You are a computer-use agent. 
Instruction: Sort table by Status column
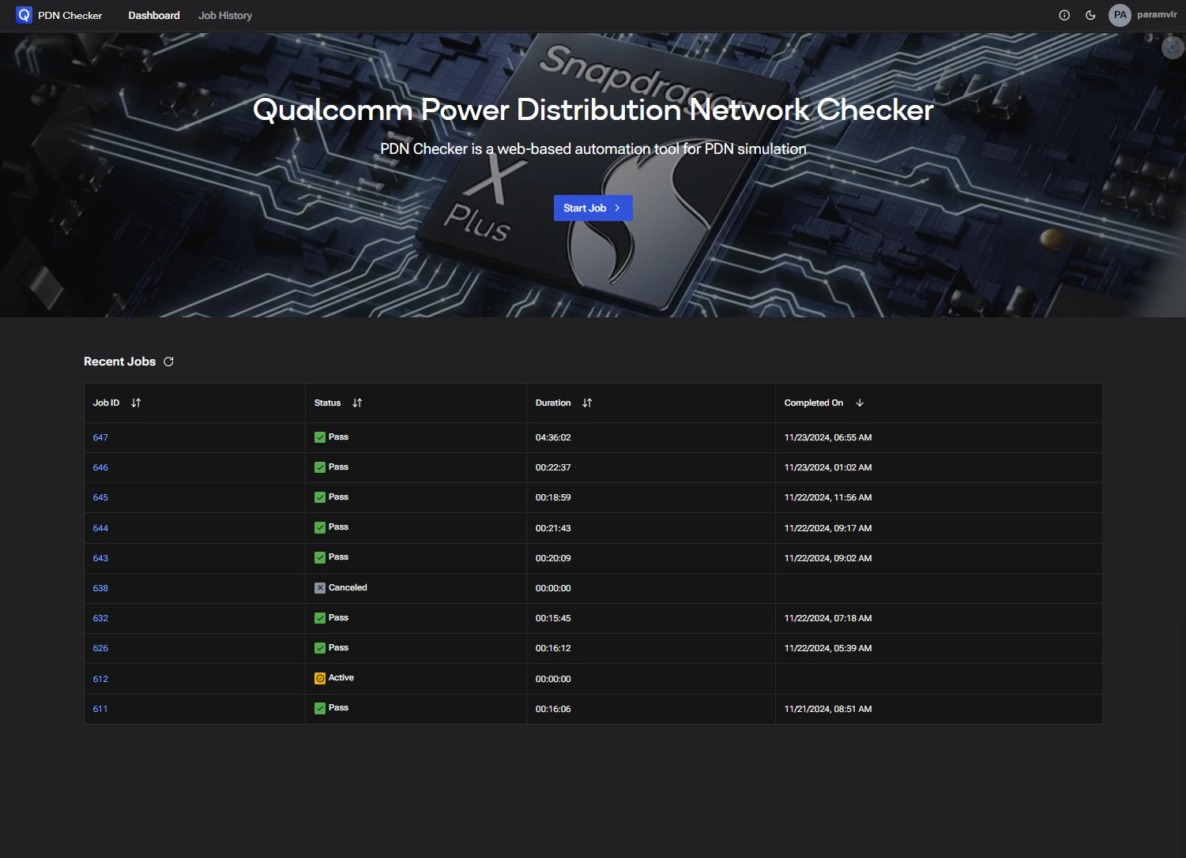(357, 403)
